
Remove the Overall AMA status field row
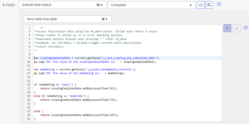point(219,4)
